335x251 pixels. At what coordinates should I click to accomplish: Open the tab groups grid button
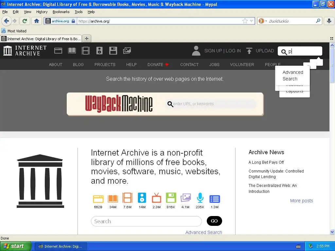click(x=332, y=39)
